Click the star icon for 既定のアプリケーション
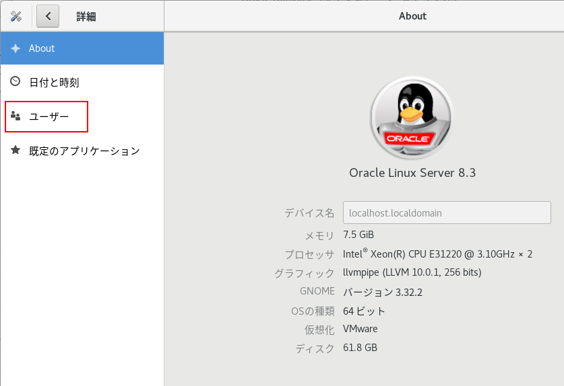This screenshot has height=386, width=564. (15, 151)
